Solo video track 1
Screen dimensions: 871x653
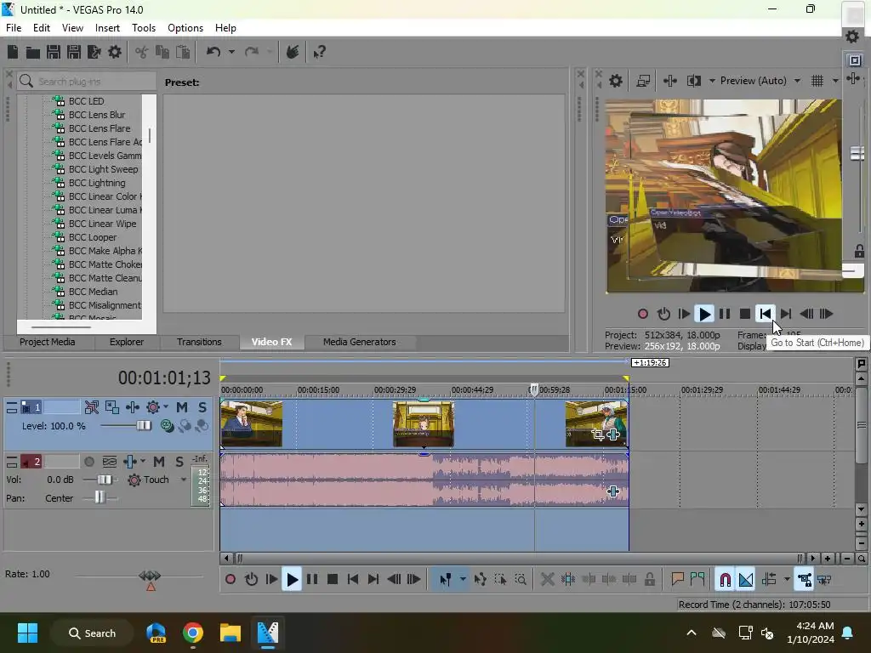[202, 407]
